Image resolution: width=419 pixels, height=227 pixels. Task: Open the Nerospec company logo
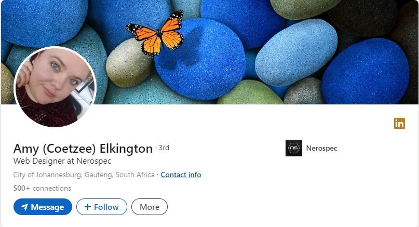click(294, 148)
